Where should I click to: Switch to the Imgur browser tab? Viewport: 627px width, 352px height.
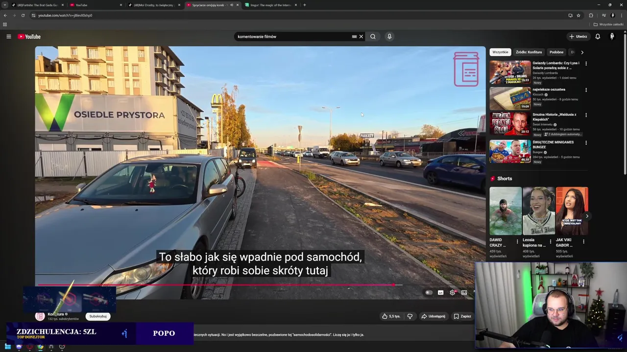click(x=271, y=5)
